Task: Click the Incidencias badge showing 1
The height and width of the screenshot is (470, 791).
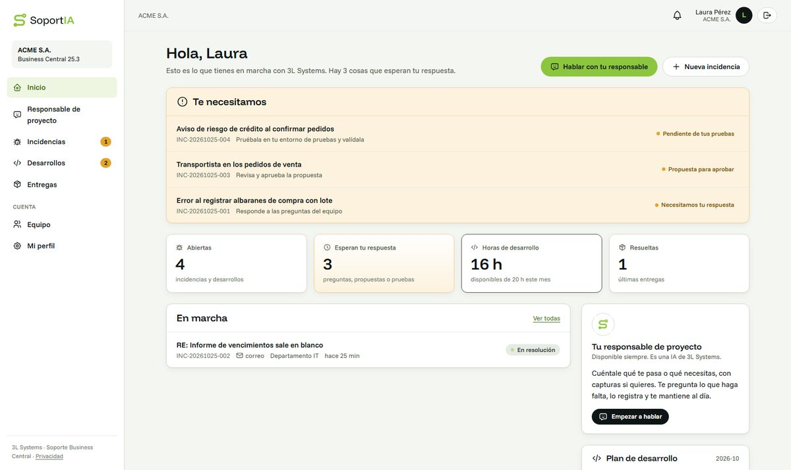Action: pyautogui.click(x=105, y=142)
